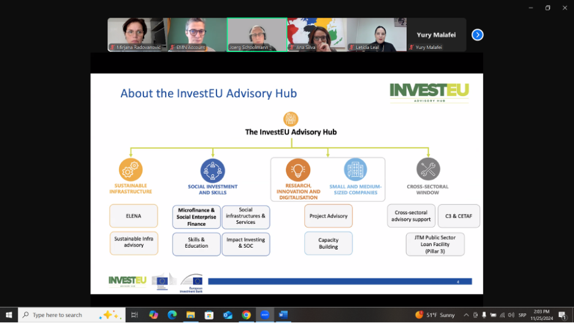This screenshot has width=574, height=323.
Task: Open File Explorer from the taskbar
Action: coord(191,315)
